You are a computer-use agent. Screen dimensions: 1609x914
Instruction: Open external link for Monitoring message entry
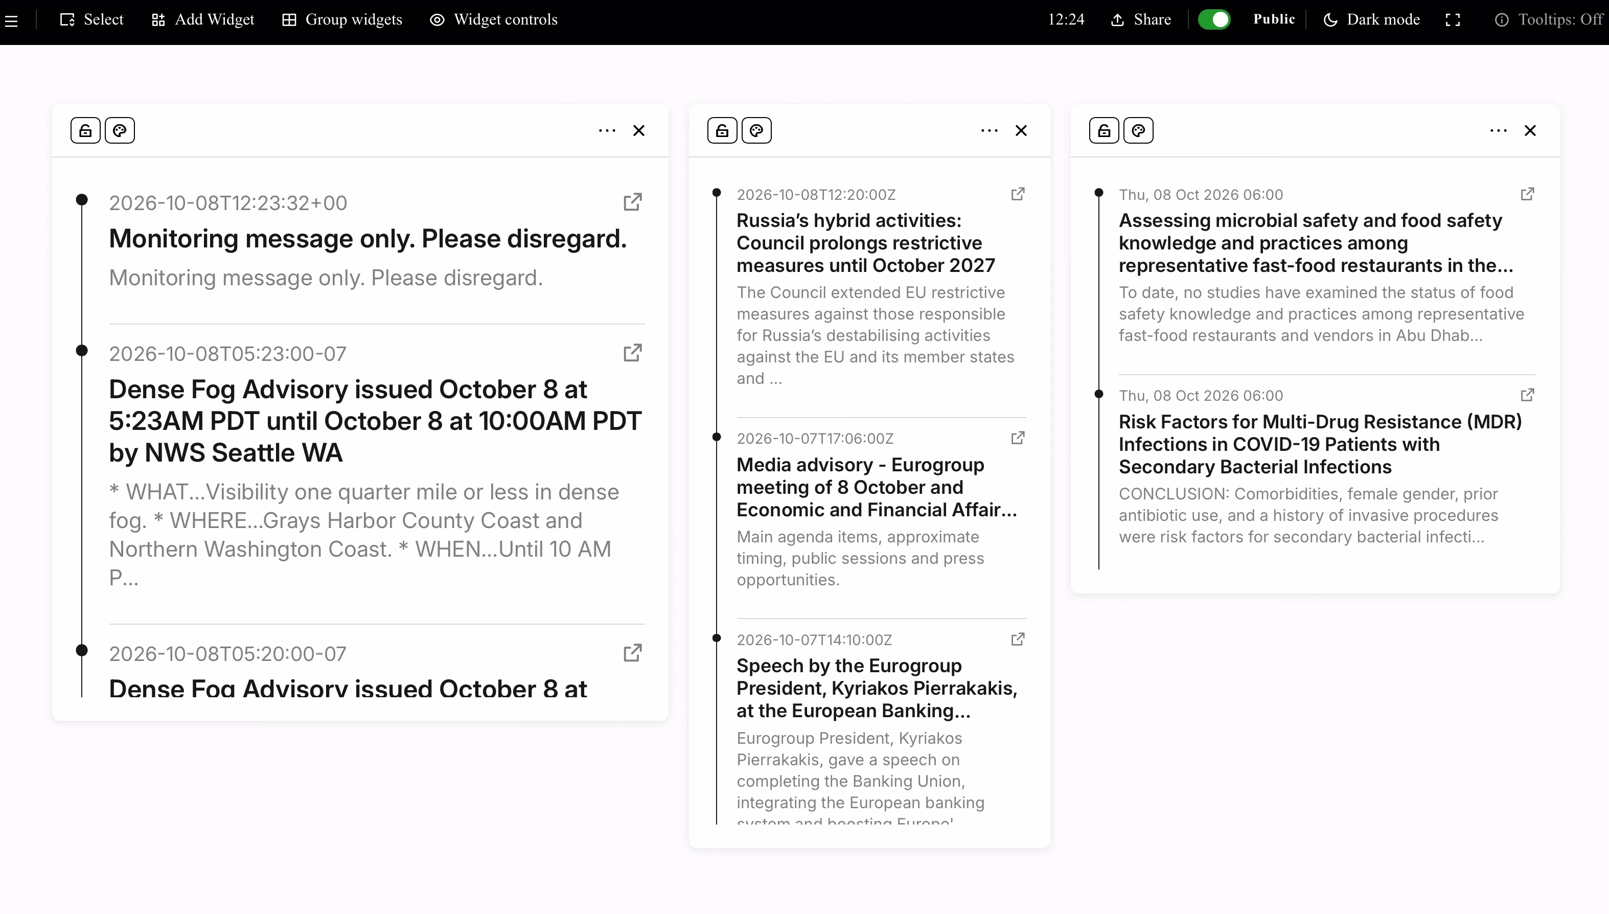[633, 202]
